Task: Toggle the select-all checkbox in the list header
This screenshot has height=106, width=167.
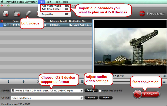Action: (2, 21)
